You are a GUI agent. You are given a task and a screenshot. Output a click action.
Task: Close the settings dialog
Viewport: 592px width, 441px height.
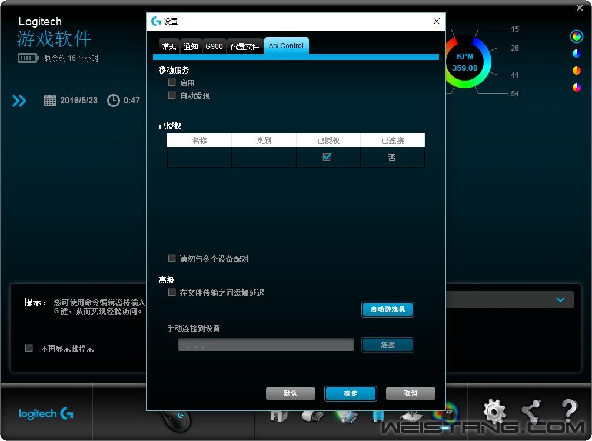tap(437, 21)
